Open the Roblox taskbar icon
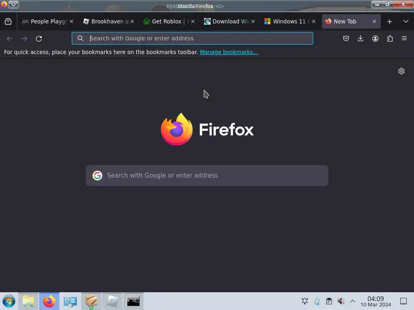Image resolution: width=414 pixels, height=310 pixels. pos(112,301)
